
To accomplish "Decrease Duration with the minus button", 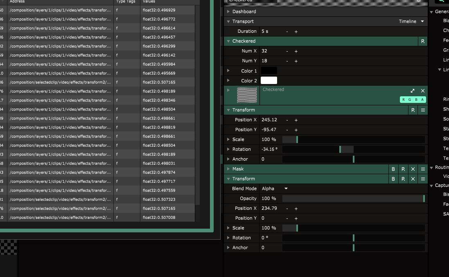I will click(x=287, y=32).
